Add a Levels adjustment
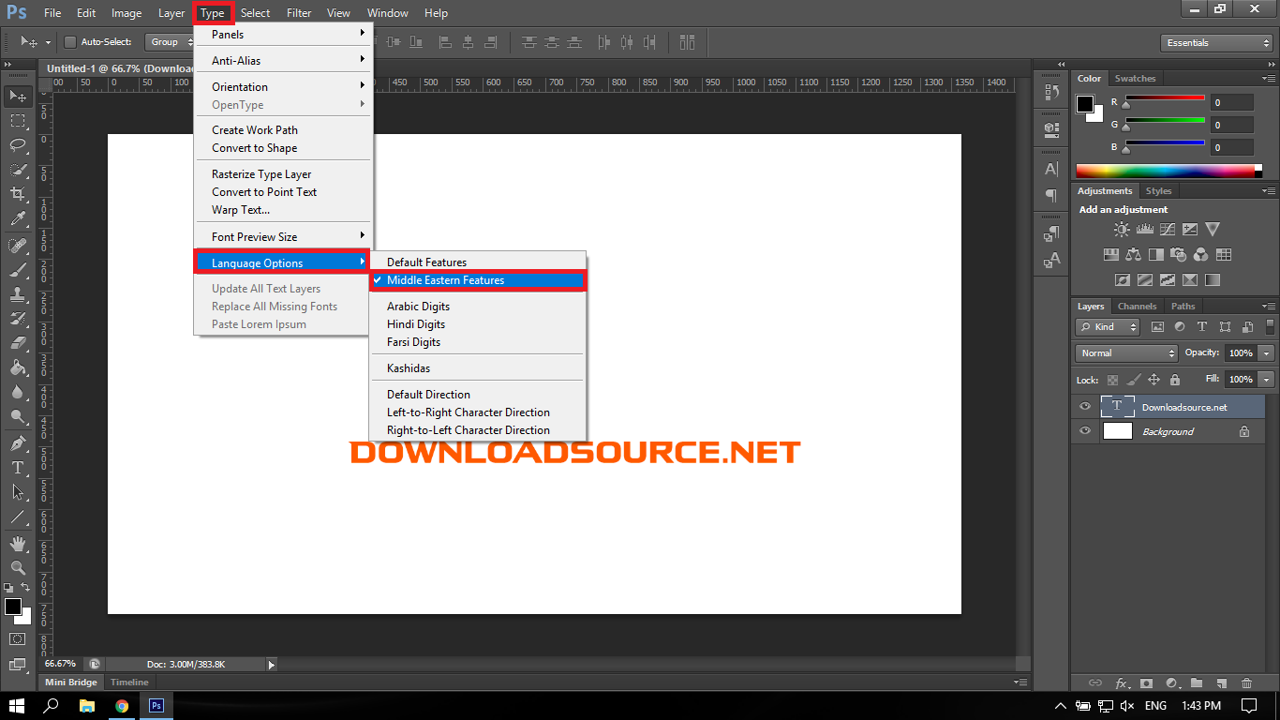The image size is (1280, 720). coord(1144,229)
